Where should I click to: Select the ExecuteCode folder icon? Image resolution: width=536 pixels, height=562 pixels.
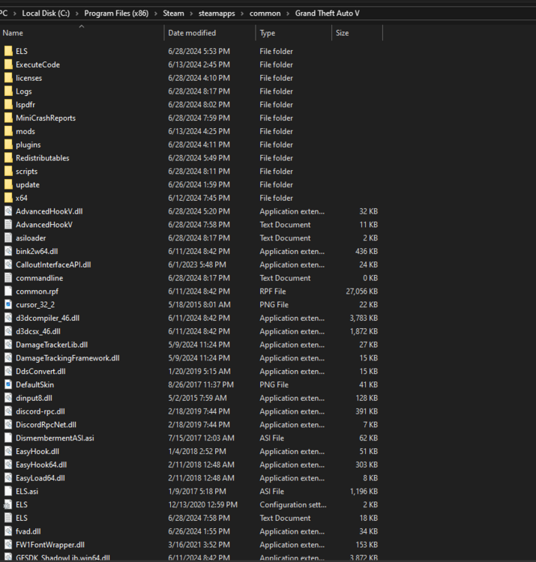click(8, 64)
